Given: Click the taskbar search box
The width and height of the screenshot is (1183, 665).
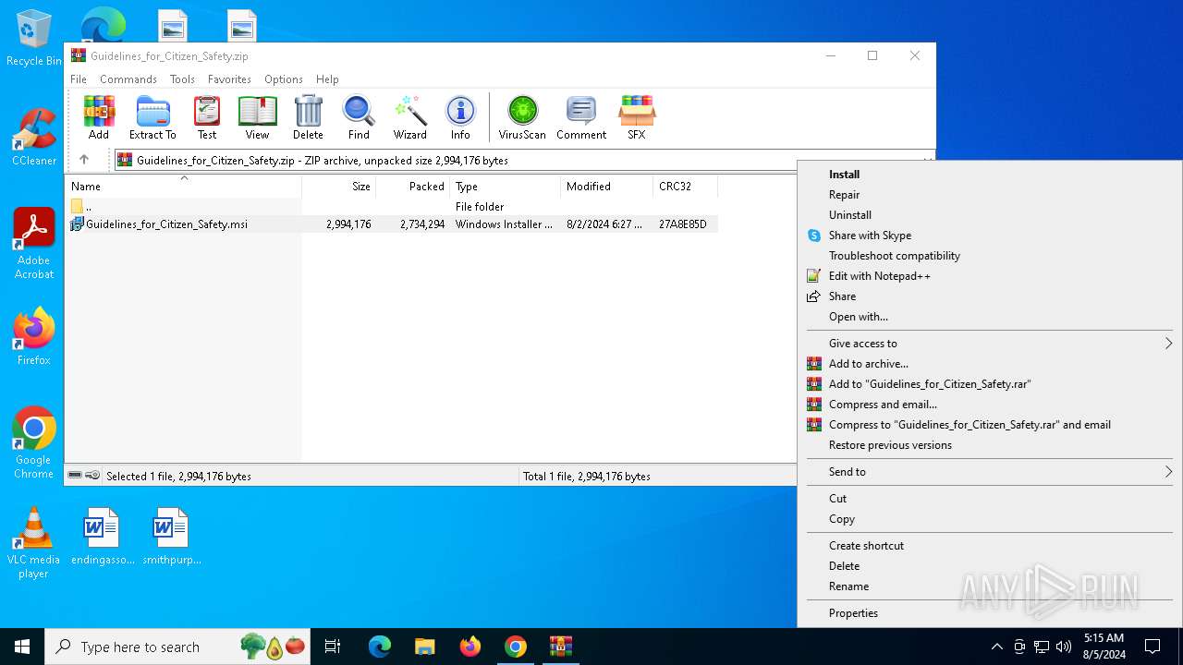Looking at the screenshot, I should point(177,647).
